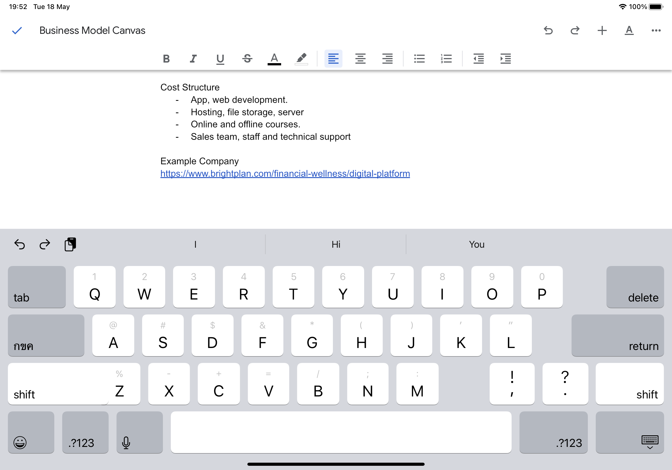Open the brightplan.com hyperlink

[x=285, y=174]
